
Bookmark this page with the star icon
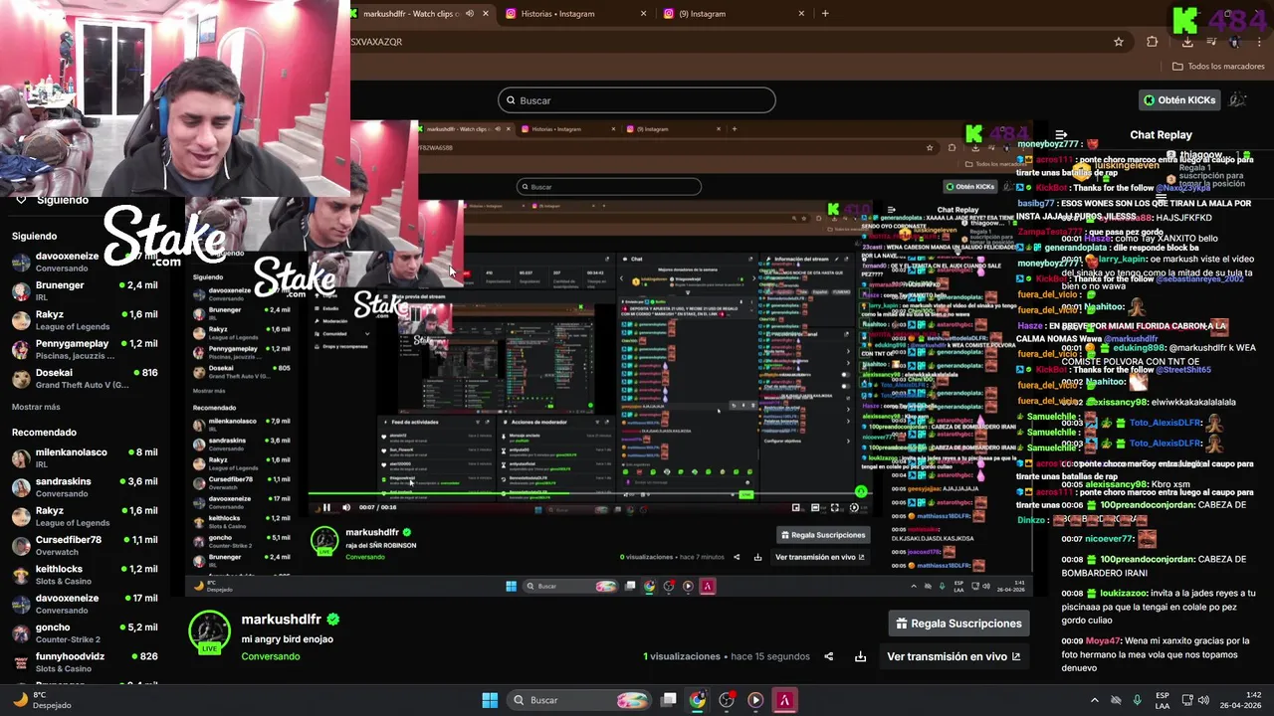1119,42
